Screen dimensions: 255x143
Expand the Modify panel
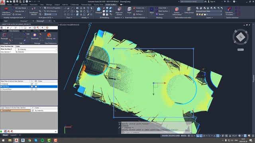coord(85,17)
